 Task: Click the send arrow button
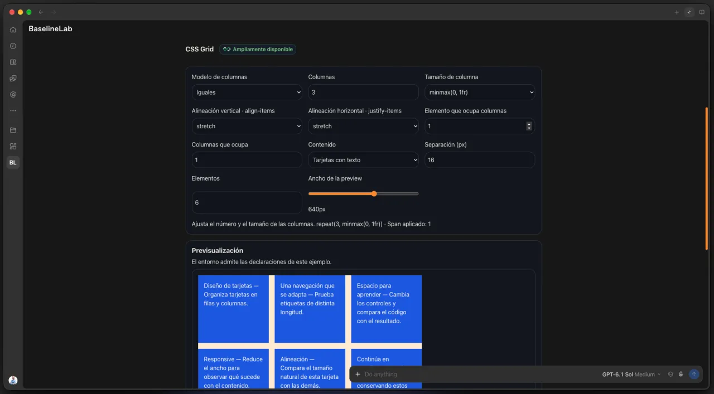coord(694,374)
